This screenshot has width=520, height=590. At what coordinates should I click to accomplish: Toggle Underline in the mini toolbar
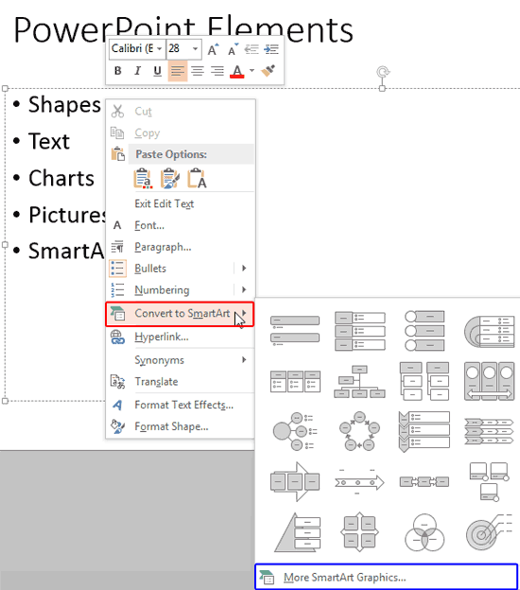[157, 71]
